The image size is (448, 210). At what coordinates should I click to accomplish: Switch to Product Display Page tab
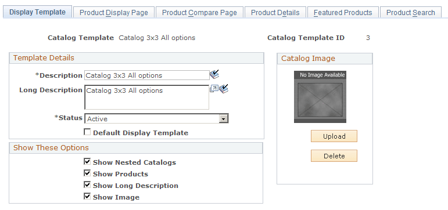pyautogui.click(x=114, y=13)
